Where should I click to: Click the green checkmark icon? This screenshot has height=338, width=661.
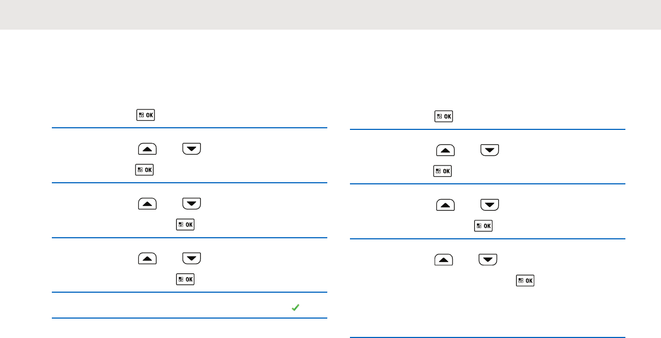pos(295,308)
